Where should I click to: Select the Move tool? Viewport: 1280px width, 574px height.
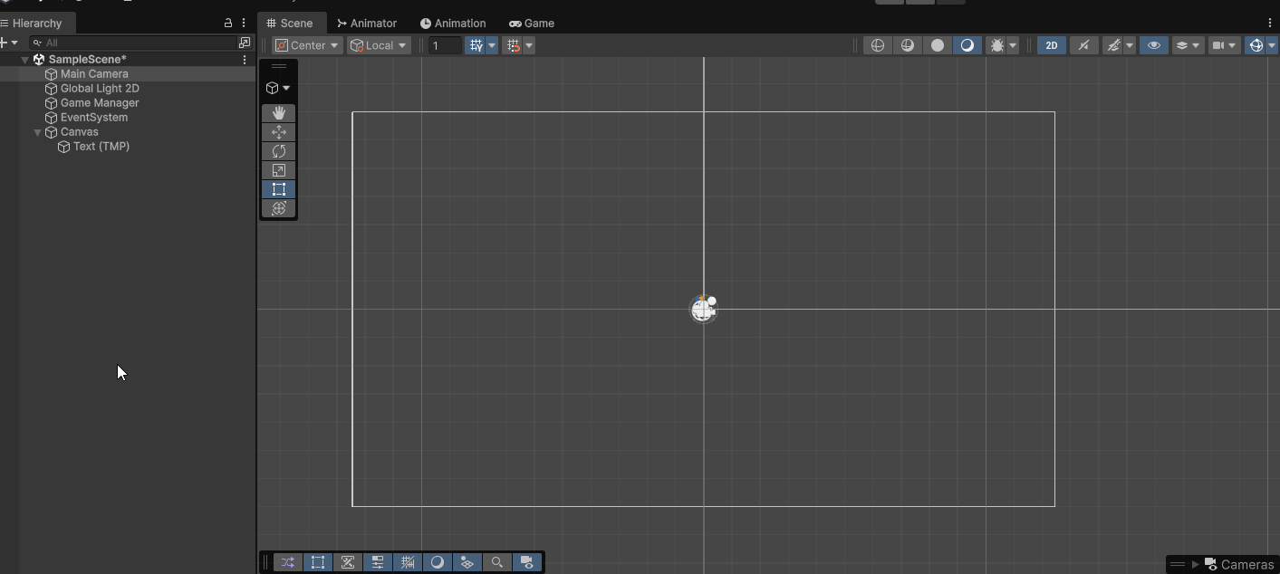coord(278,132)
